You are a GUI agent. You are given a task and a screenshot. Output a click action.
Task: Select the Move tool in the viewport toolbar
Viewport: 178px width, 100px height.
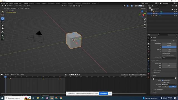pyautogui.click(x=3, y=19)
